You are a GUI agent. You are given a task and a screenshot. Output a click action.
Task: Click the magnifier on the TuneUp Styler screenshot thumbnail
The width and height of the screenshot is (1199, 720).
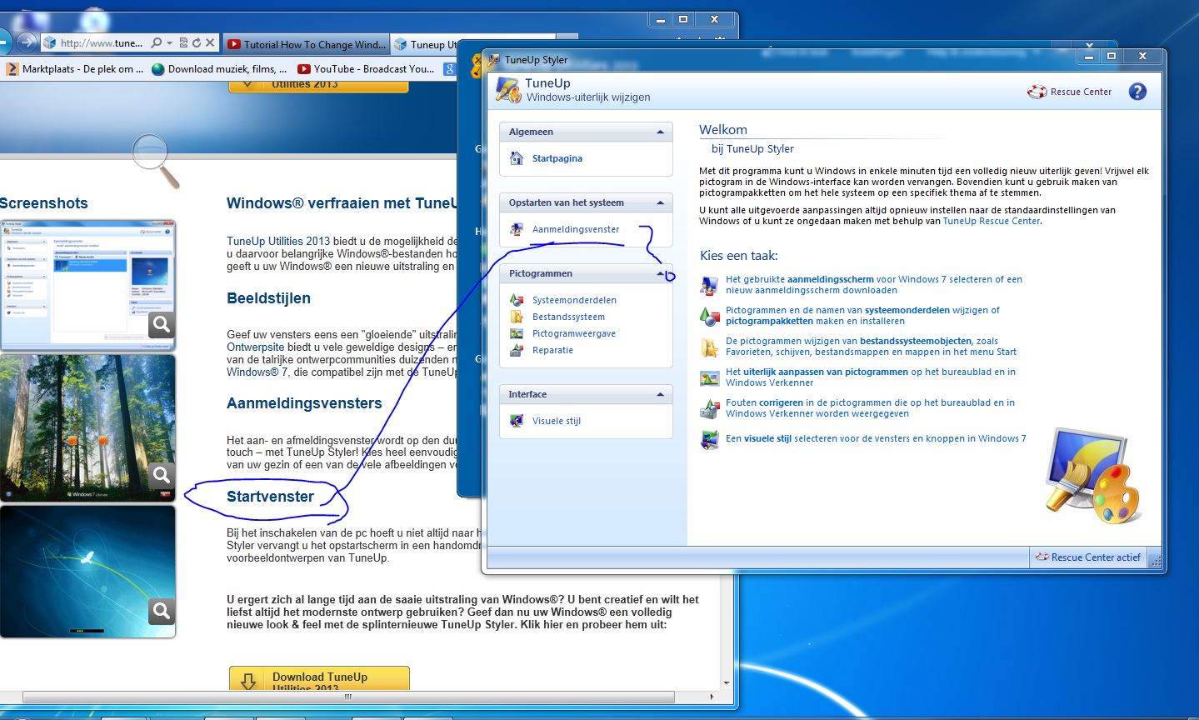pyautogui.click(x=162, y=324)
